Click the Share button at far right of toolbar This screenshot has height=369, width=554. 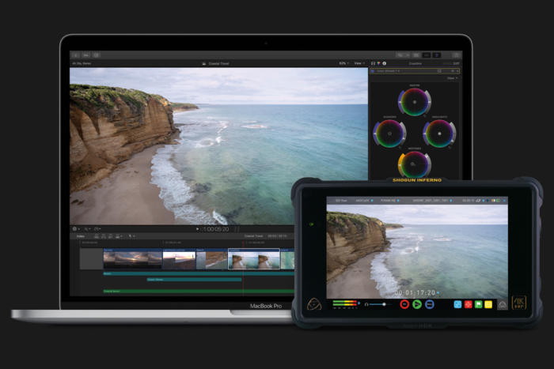456,55
